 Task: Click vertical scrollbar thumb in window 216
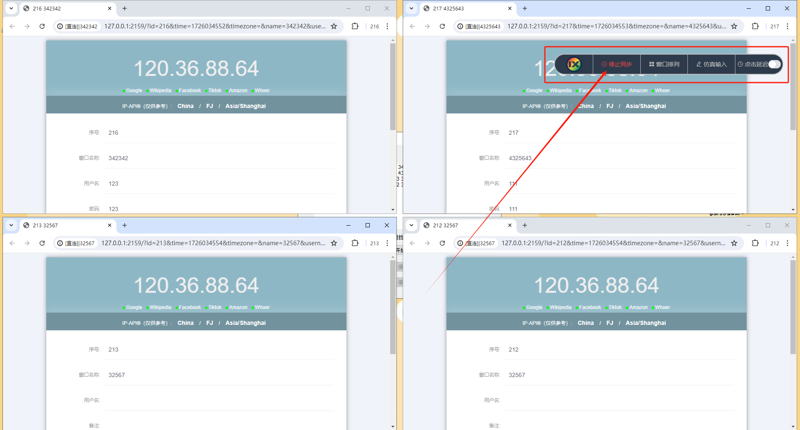coord(393,87)
